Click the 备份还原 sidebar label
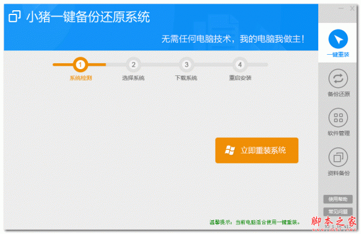361x234 pixels. tap(339, 94)
